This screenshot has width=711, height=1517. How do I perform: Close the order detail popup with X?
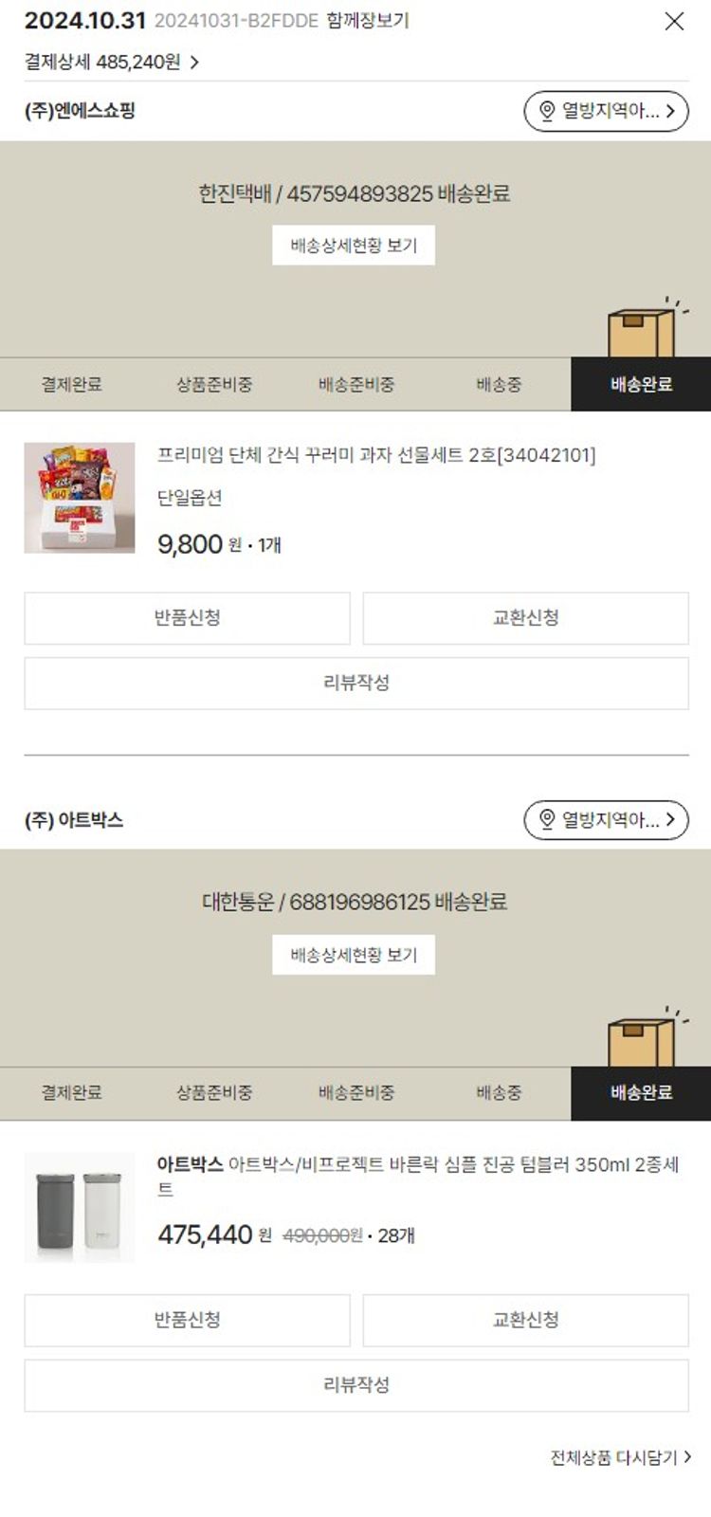[674, 21]
